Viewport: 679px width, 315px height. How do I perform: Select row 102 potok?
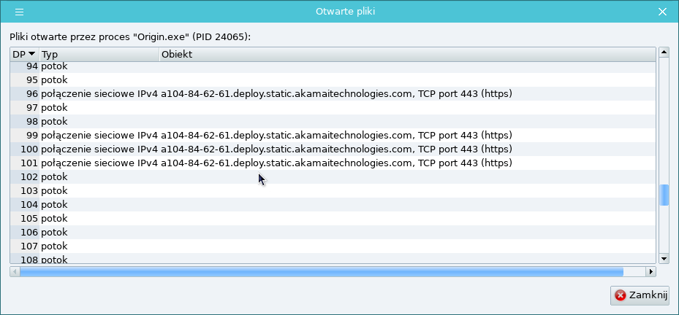(x=333, y=176)
